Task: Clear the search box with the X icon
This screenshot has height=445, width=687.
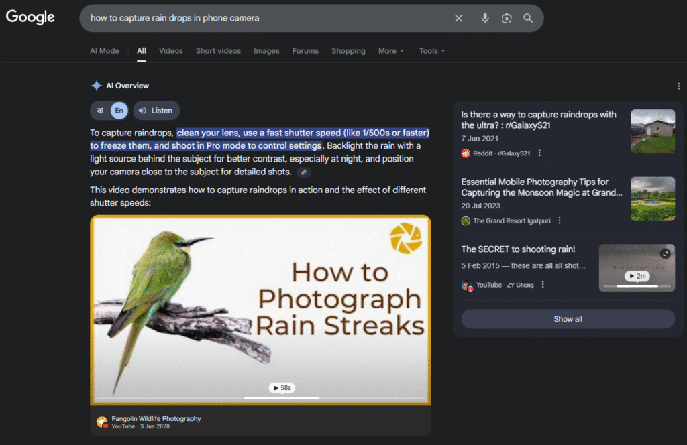Action: 459,19
